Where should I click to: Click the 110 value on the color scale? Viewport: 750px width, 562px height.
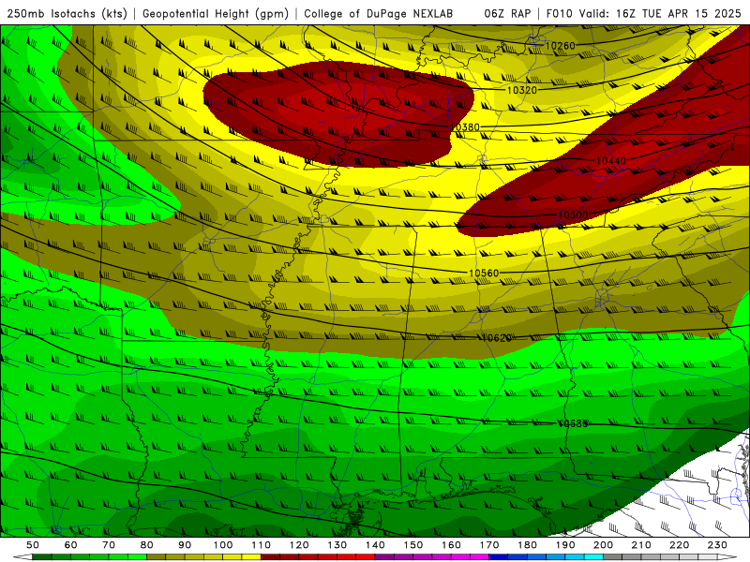pos(262,545)
